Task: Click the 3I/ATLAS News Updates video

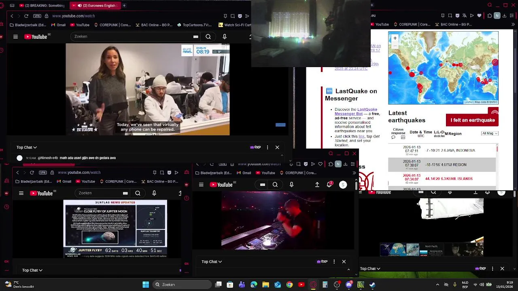Action: [x=115, y=228]
